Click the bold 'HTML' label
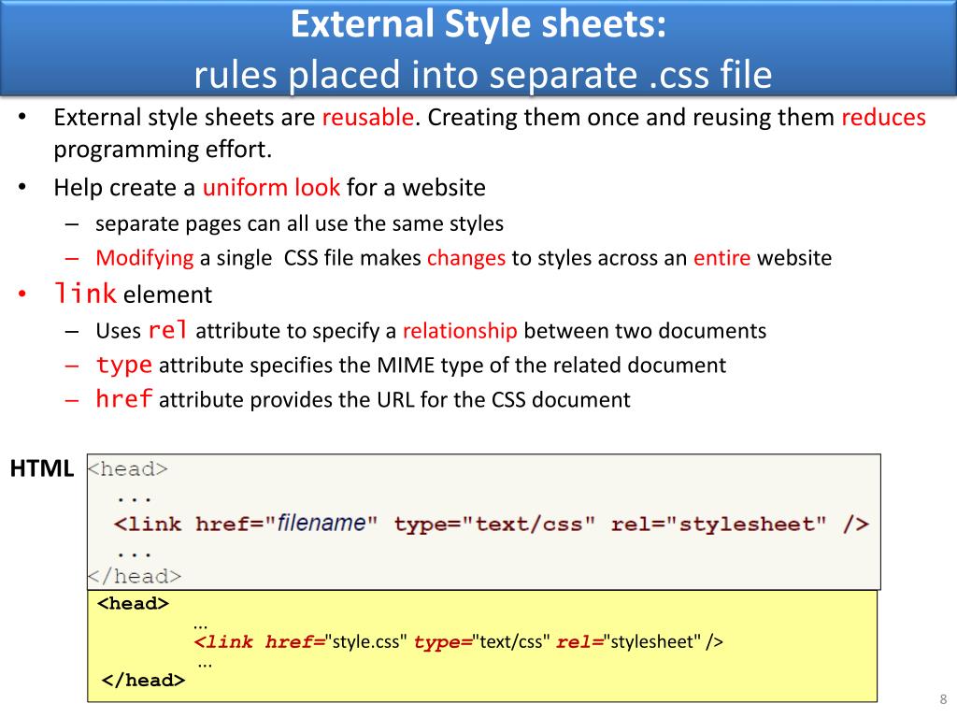This screenshot has height=718, width=957. point(41,468)
